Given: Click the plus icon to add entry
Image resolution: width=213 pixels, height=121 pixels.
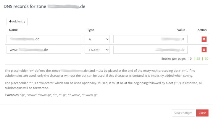Looking at the screenshot, I should [10, 22].
